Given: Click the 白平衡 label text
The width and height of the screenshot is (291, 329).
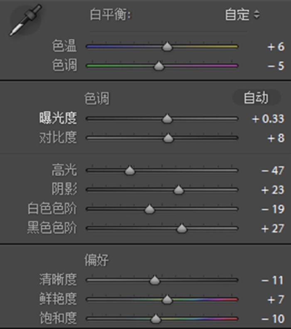Looking at the screenshot, I should [x=110, y=15].
